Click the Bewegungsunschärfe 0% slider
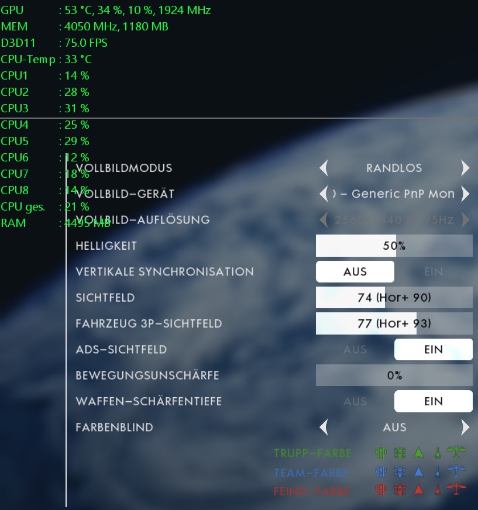 [394, 375]
